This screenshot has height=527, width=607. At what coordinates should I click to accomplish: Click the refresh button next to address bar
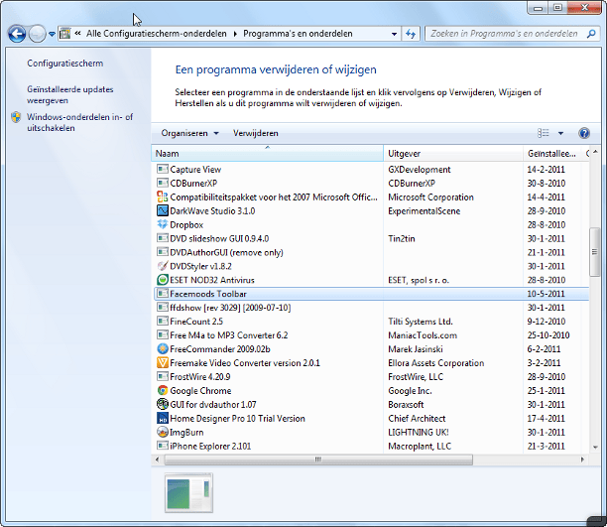coord(411,34)
